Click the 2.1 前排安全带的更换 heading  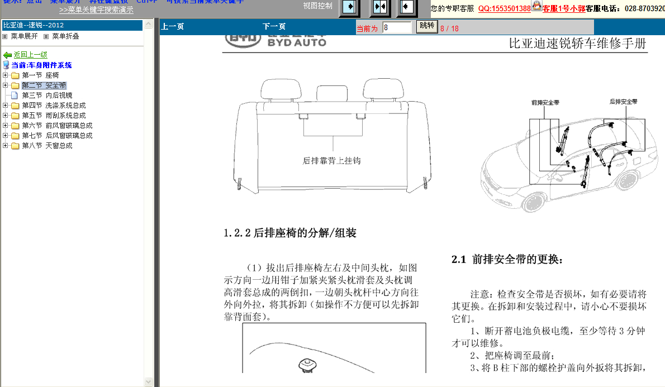tap(507, 260)
